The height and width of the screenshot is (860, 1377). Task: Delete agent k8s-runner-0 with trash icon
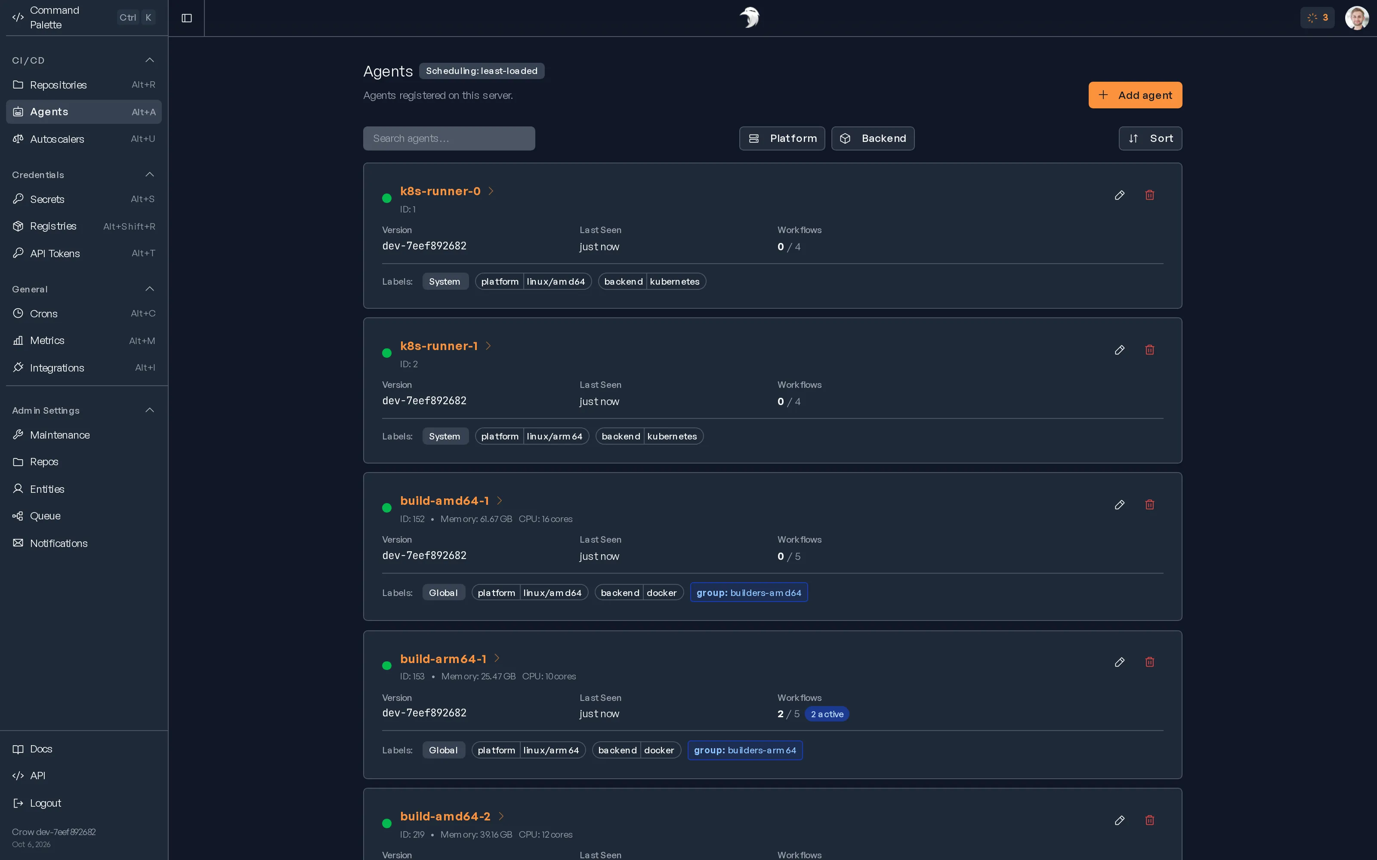[x=1149, y=195]
